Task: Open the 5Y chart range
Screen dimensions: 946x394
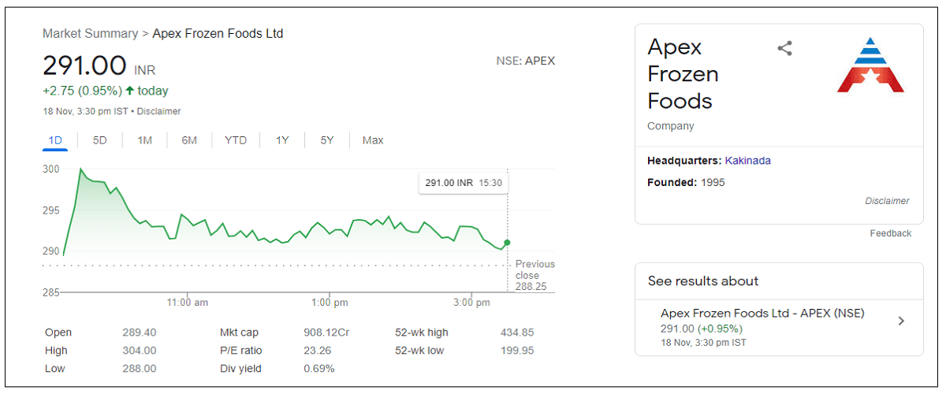Action: click(327, 140)
